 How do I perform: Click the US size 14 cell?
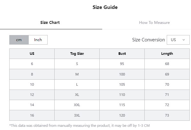[32, 105]
